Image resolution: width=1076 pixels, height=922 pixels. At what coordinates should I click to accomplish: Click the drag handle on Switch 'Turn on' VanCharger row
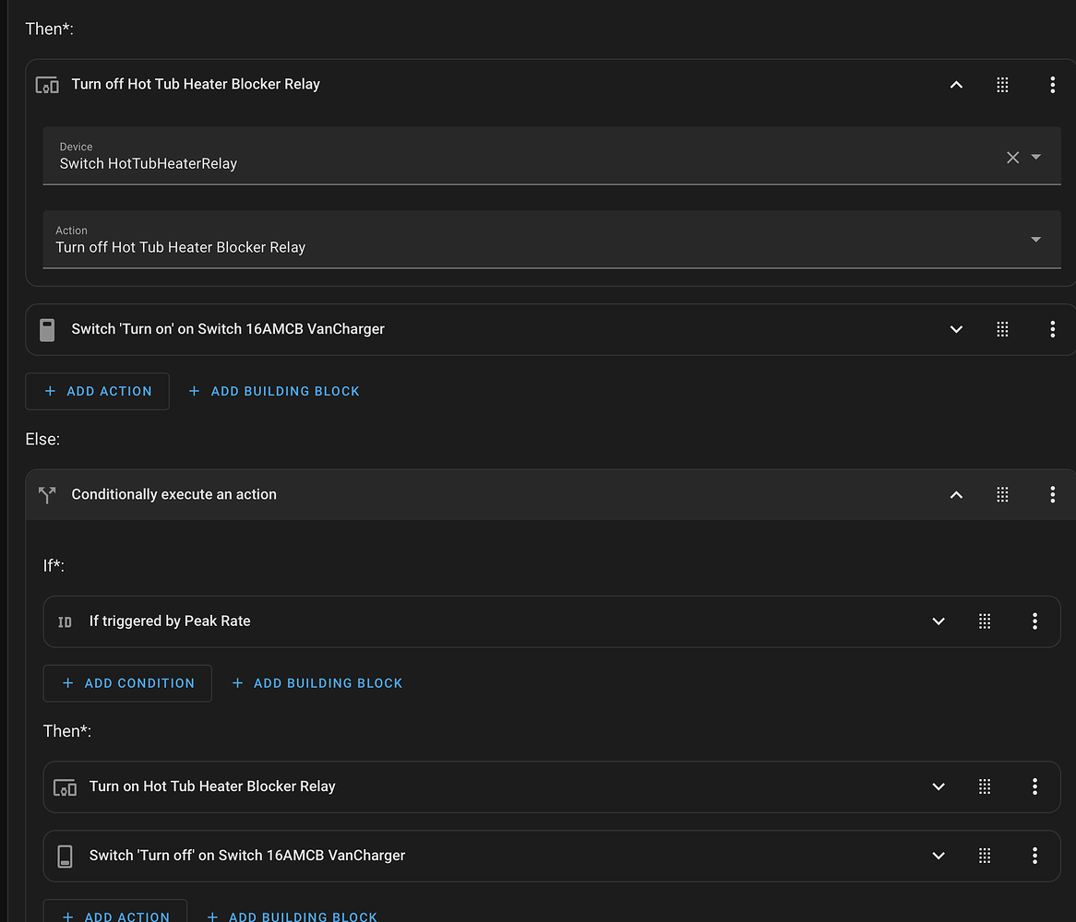pos(1002,329)
